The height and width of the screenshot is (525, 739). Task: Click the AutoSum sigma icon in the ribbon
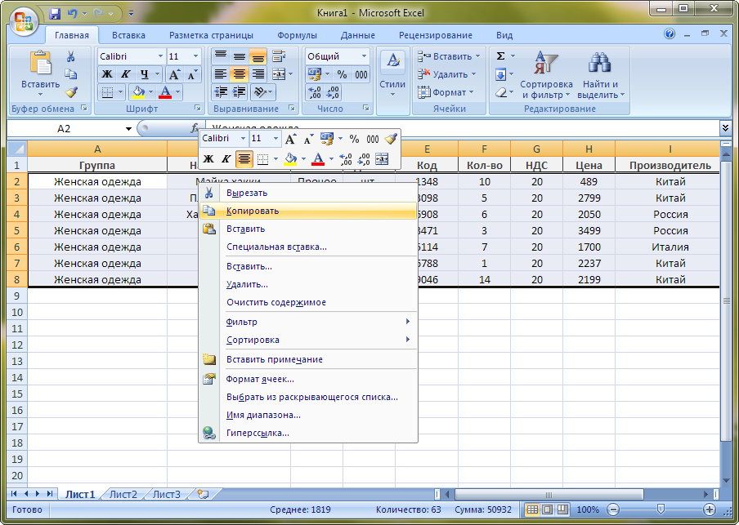(500, 56)
